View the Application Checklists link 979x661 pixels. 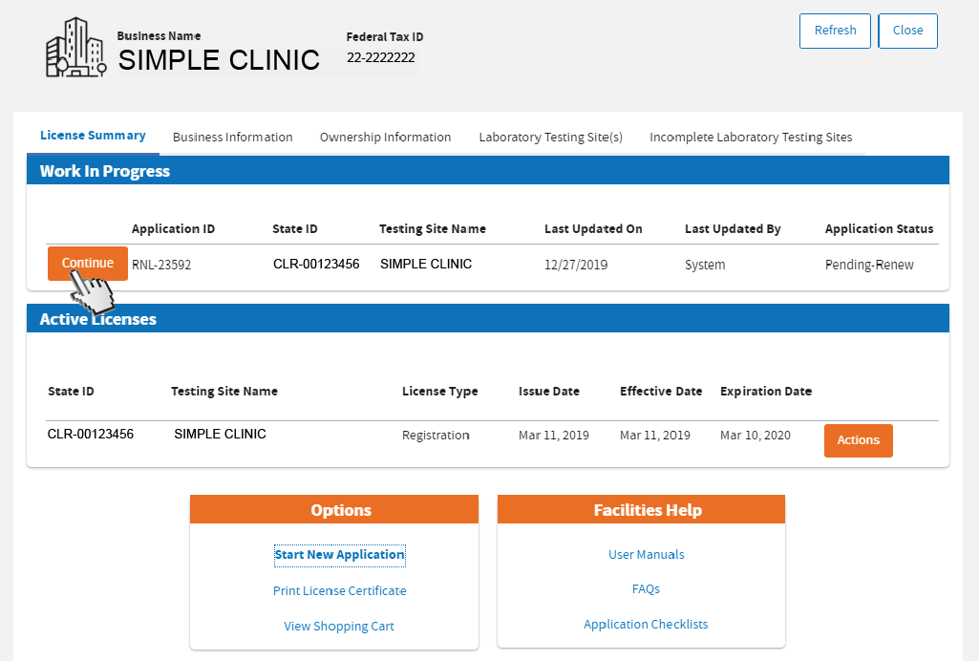tap(646, 625)
